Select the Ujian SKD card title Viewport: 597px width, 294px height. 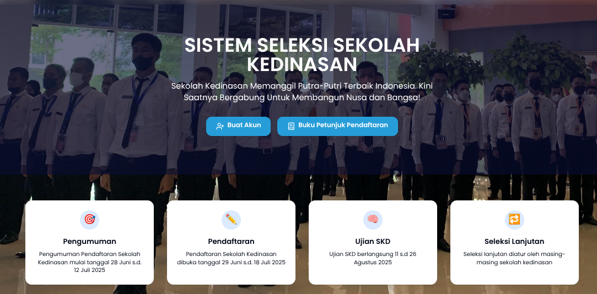(x=373, y=242)
